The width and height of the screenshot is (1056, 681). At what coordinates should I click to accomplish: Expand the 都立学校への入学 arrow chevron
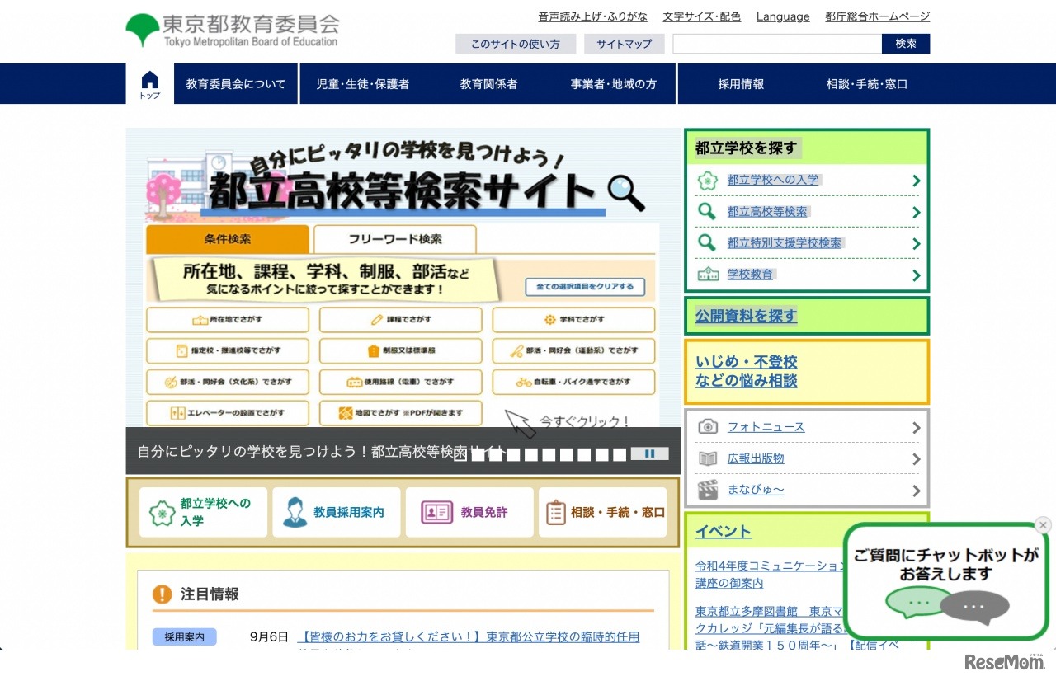(916, 181)
